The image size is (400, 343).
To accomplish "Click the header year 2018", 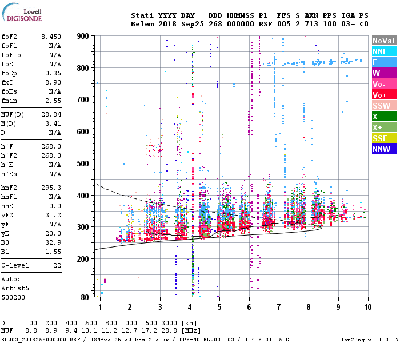I will click(167, 24).
